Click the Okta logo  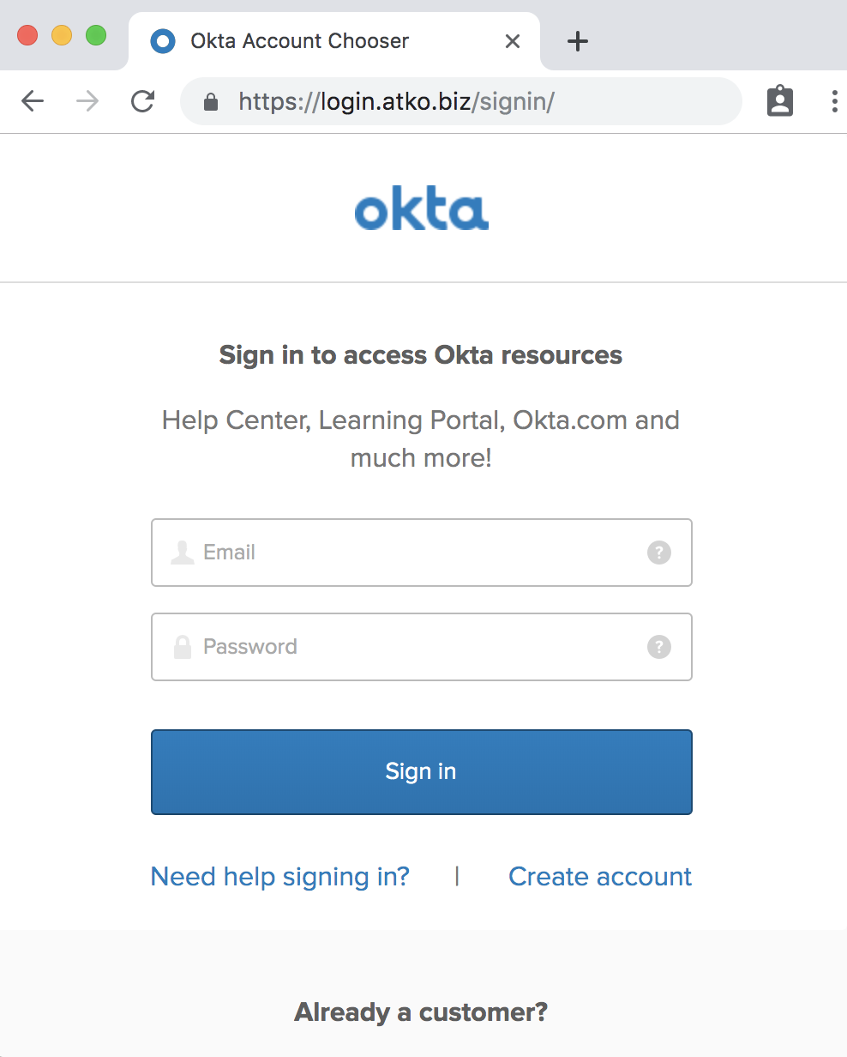[422, 211]
